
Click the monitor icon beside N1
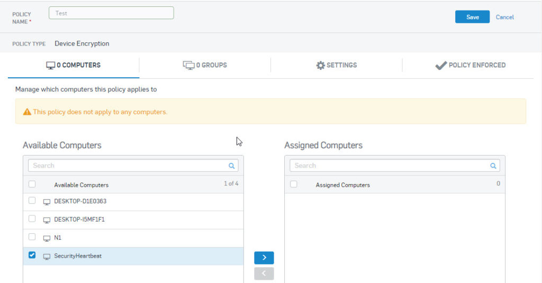pos(47,238)
